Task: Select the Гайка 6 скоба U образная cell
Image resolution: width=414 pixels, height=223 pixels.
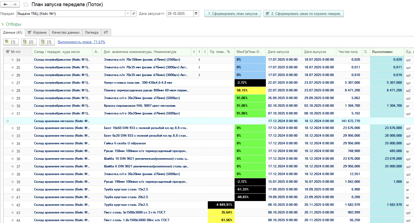Action: point(146,144)
